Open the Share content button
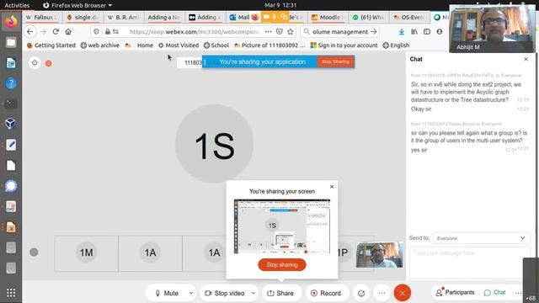The width and height of the screenshot is (539, 303). click(x=281, y=293)
